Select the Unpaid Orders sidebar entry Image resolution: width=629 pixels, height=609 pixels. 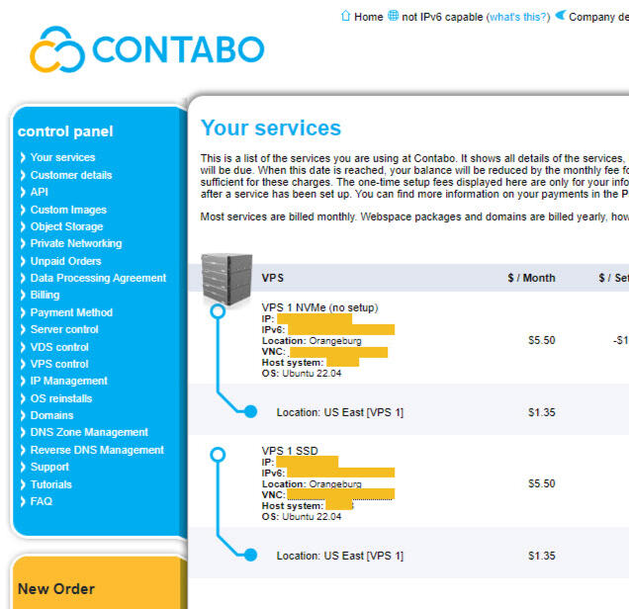pos(65,261)
